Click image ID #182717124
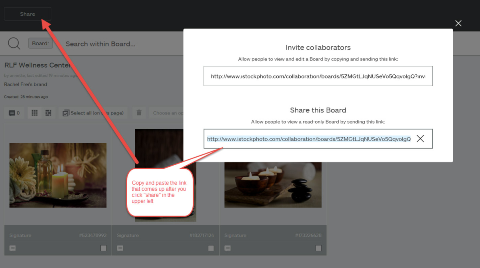The width and height of the screenshot is (480, 268). 202,236
